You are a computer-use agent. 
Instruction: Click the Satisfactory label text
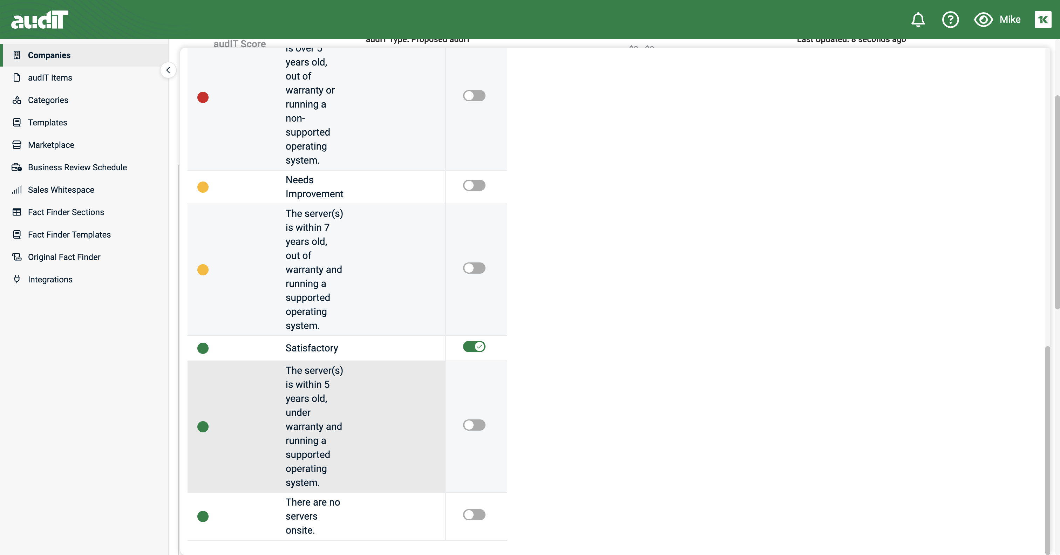[x=312, y=348]
